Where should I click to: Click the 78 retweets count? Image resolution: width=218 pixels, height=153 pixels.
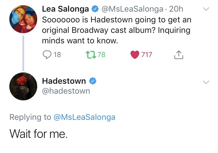[x=101, y=54]
